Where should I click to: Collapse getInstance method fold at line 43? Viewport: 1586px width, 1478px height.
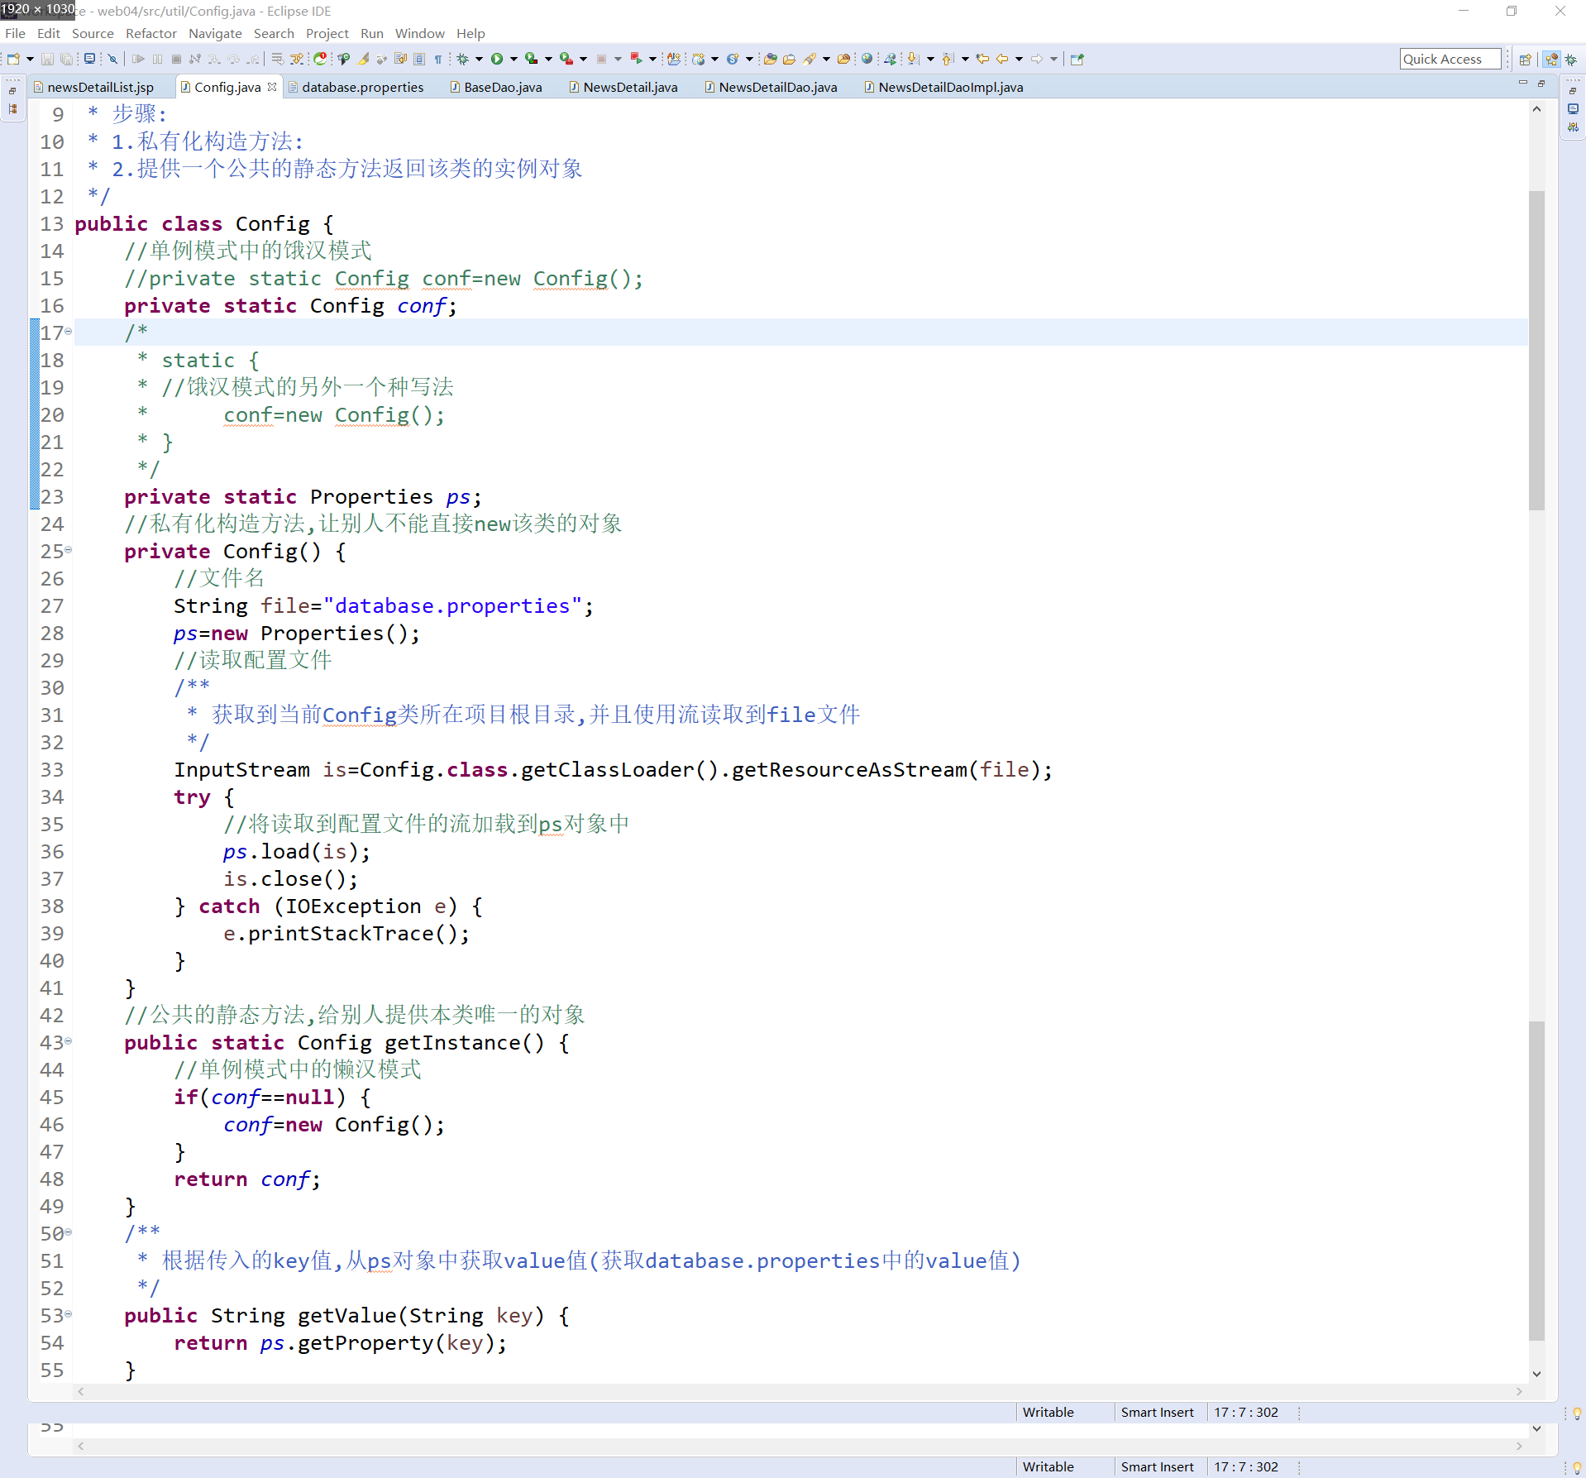pos(69,1041)
